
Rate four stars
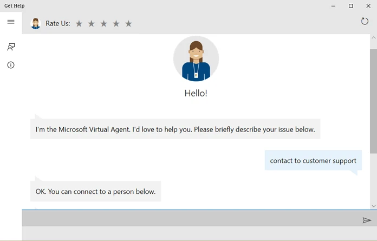(116, 24)
